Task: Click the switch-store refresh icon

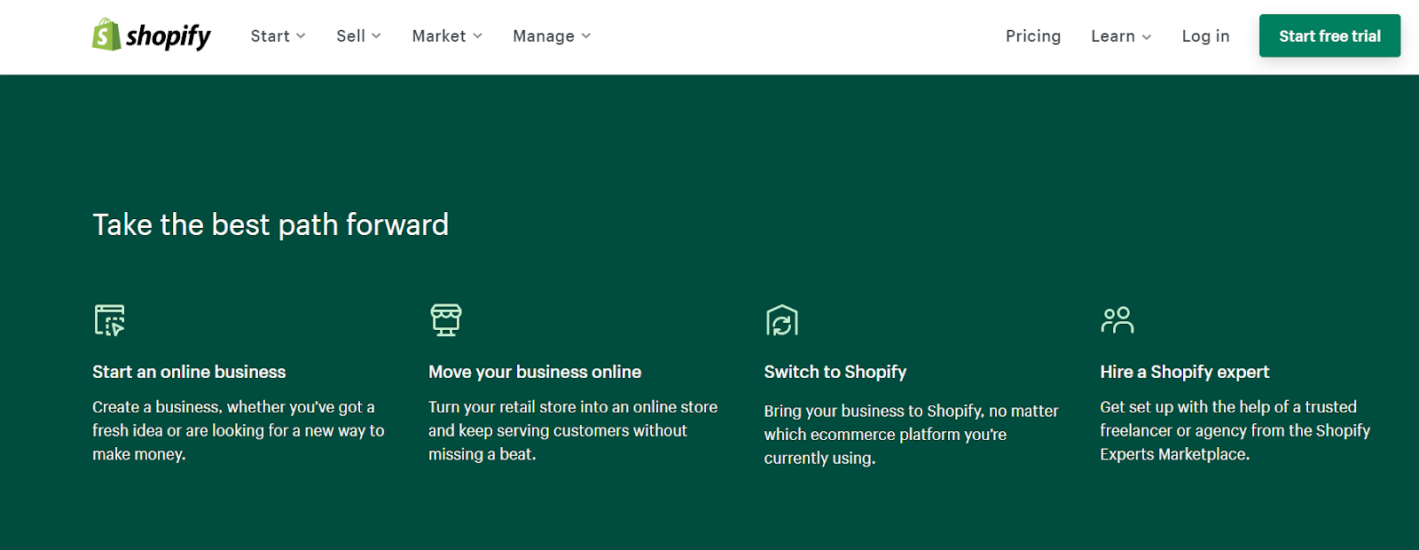Action: (x=782, y=320)
